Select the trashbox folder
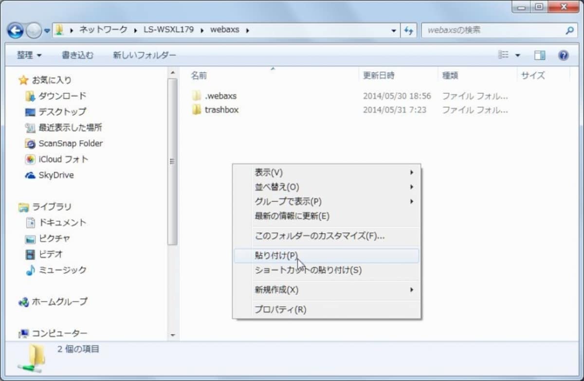This screenshot has width=584, height=381. point(221,110)
